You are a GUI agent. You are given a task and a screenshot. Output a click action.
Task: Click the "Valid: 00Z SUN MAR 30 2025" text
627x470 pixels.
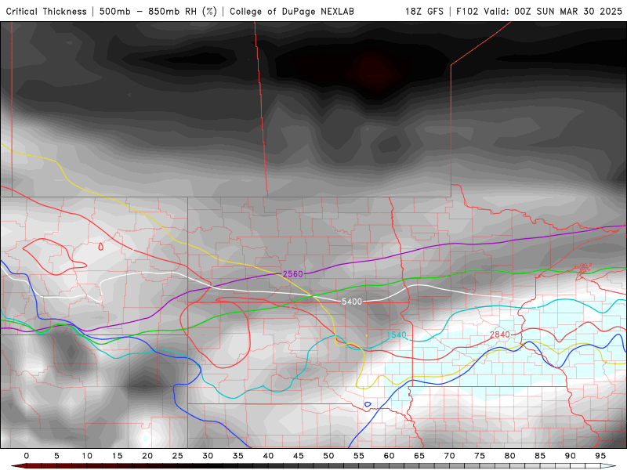(553, 11)
